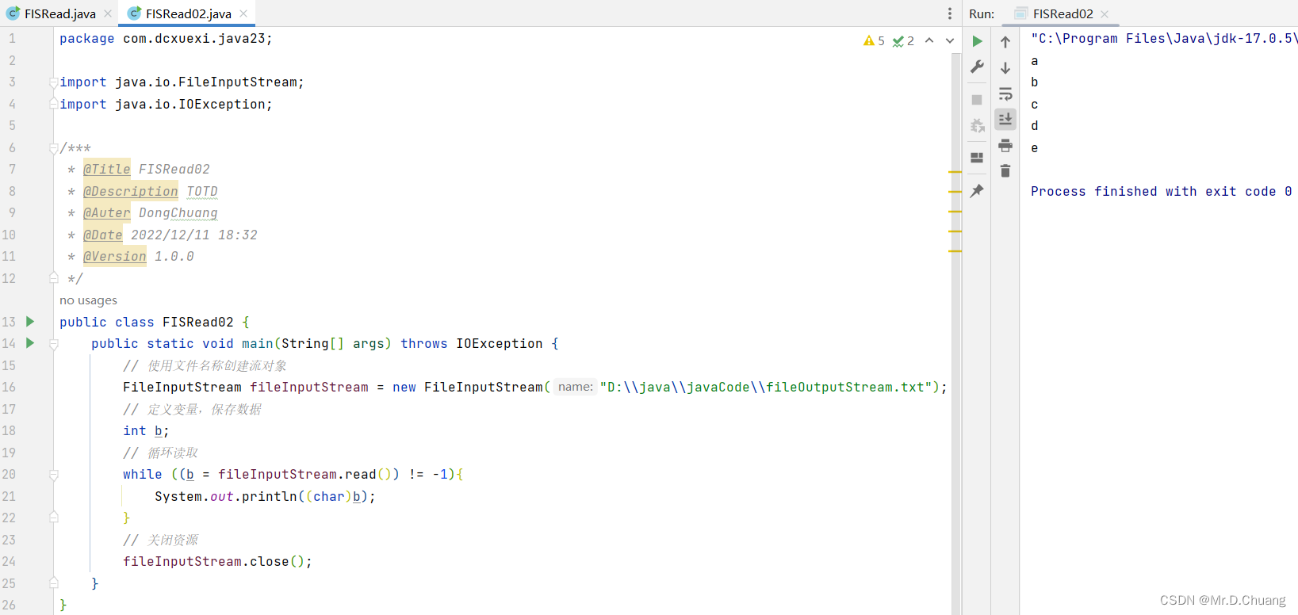Click the typo checkmark indicator showing 2

tap(903, 40)
